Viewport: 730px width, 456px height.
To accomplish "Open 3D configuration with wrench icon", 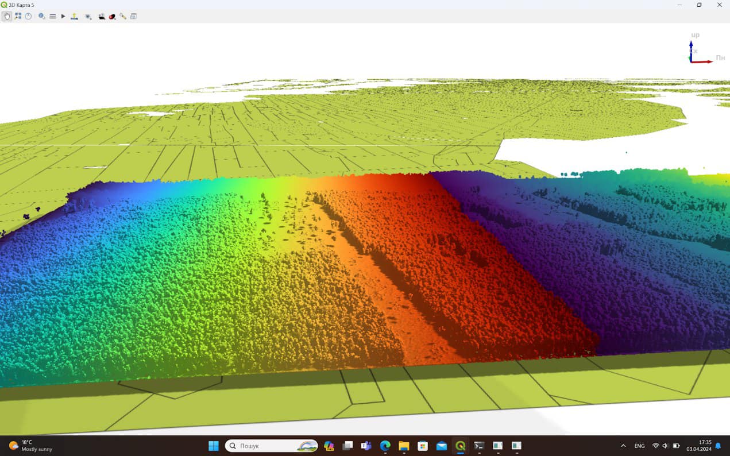I will (x=123, y=17).
